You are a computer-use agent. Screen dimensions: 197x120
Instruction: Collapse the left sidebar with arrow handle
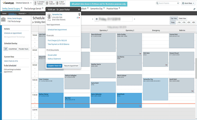point(1,72)
